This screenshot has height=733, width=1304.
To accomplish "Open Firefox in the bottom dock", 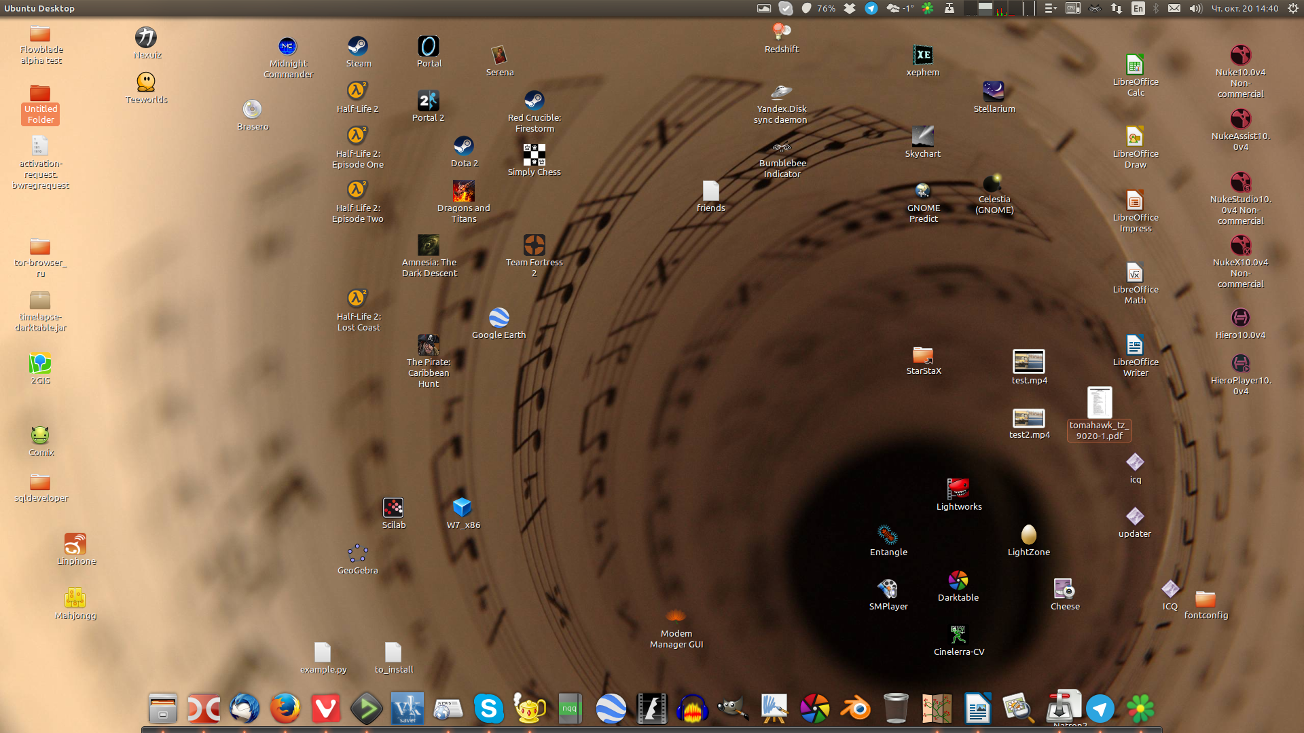I will [285, 709].
